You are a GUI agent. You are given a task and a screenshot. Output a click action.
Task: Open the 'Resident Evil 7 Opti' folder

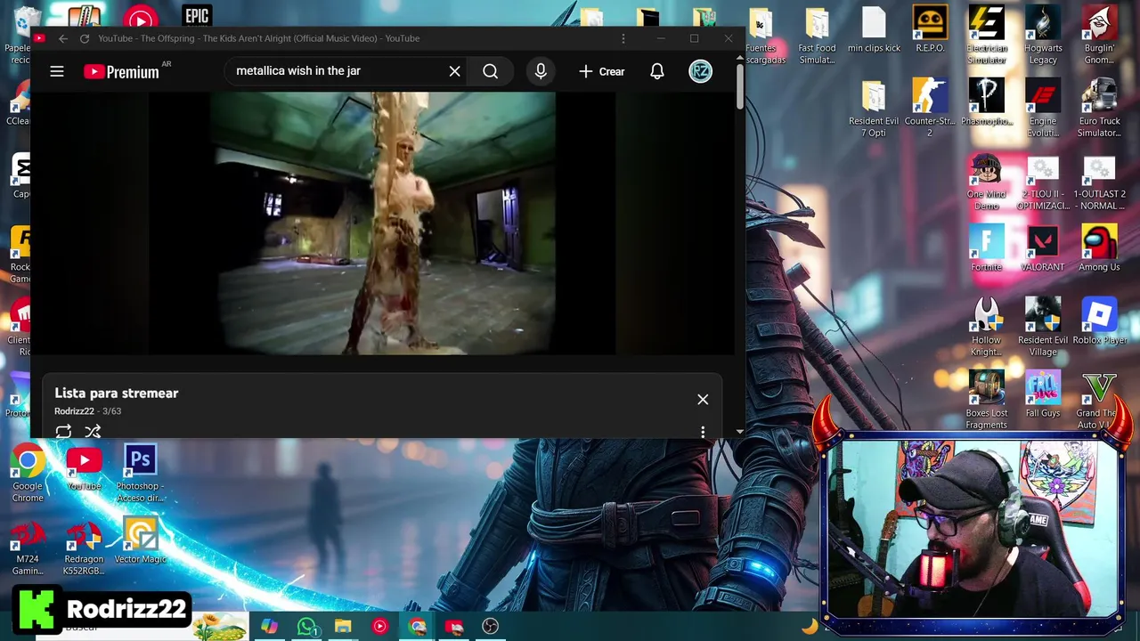pos(874,109)
